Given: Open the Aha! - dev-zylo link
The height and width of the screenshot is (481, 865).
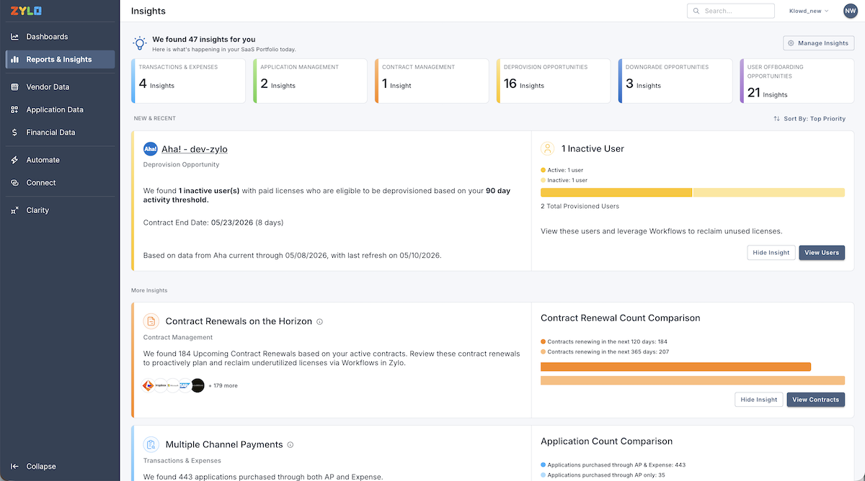Looking at the screenshot, I should pos(195,149).
